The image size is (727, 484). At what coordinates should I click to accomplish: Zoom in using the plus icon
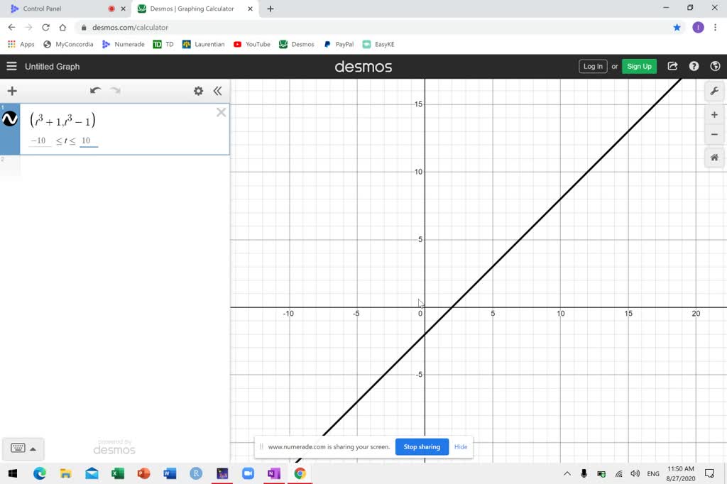point(714,114)
